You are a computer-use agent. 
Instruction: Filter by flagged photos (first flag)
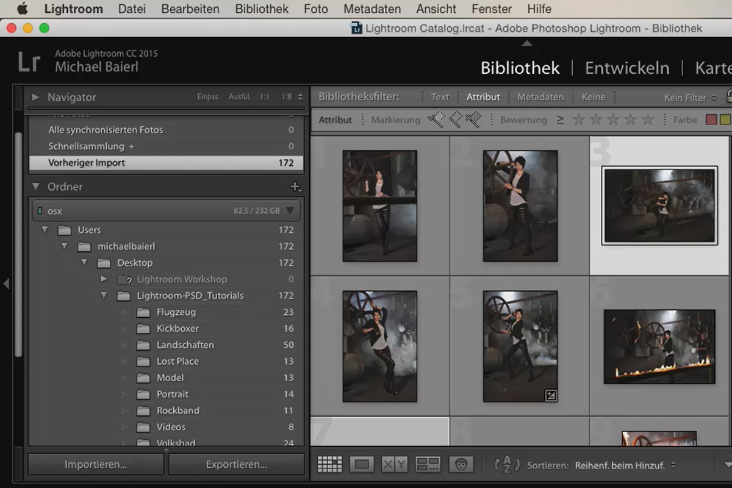(436, 120)
